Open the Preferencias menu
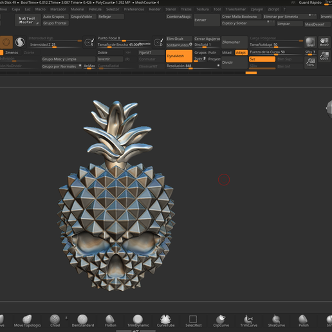Screen dimensions: 332x332 pyautogui.click(x=134, y=9)
